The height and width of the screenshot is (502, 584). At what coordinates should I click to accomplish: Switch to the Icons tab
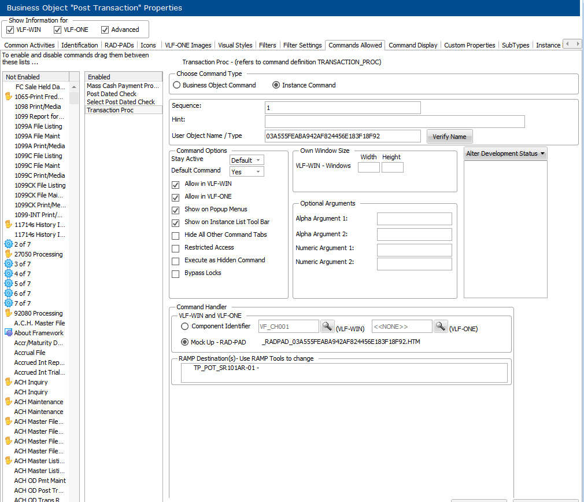[148, 45]
